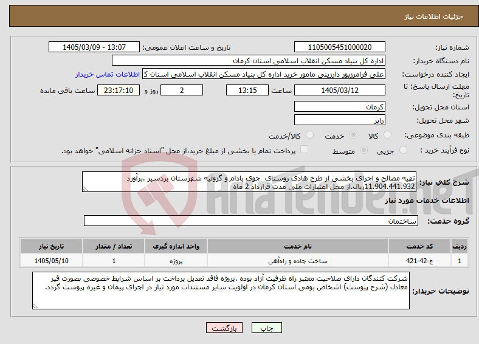479x344 pixels.
Task: Click the unit cell پروژه
Action: pyautogui.click(x=176, y=261)
